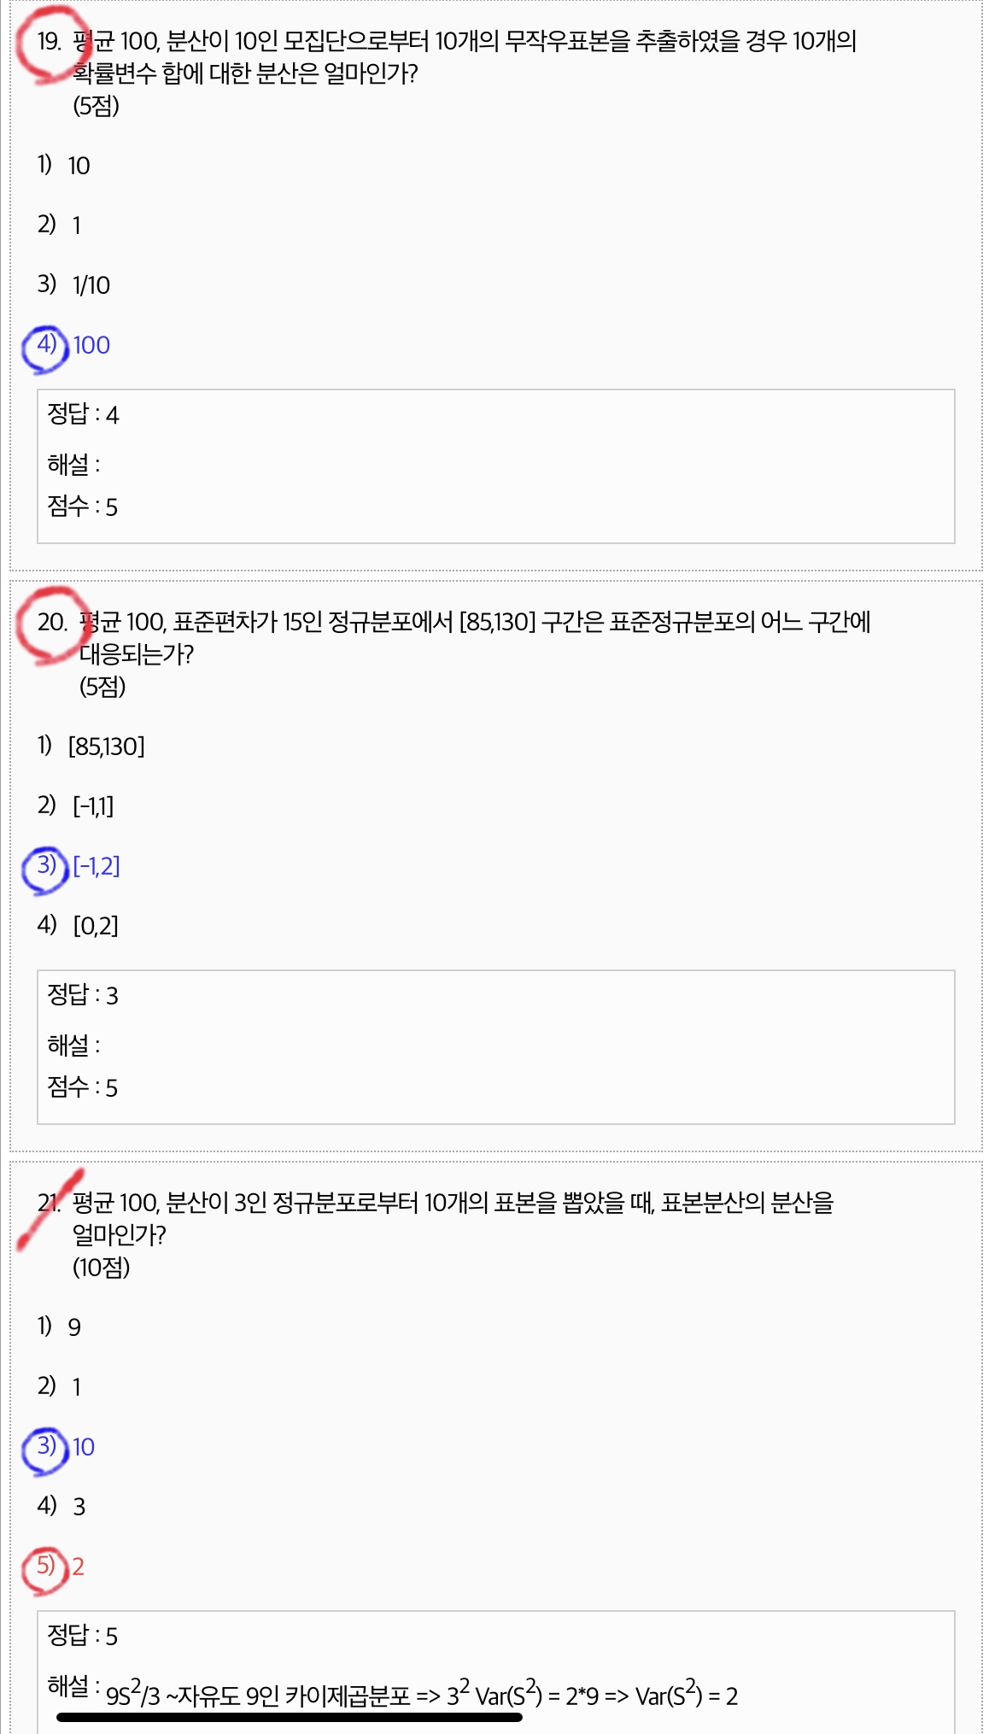
Task: Pick the 1/10 answer choice
Action: (x=91, y=285)
